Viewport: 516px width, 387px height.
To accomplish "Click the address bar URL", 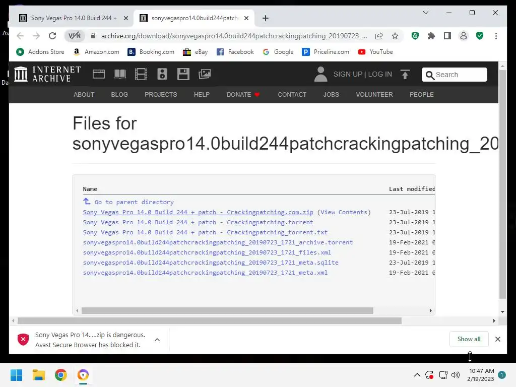I will [234, 36].
